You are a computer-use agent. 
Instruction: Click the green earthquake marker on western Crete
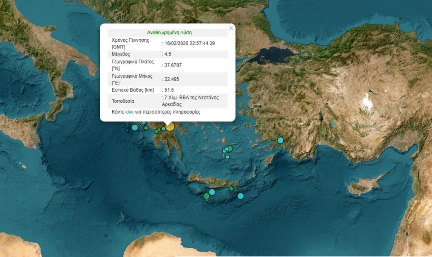[x=206, y=196]
